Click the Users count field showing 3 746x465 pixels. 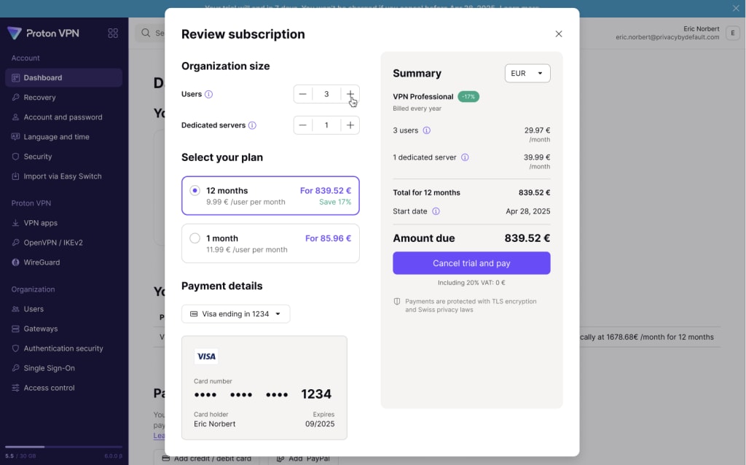326,94
